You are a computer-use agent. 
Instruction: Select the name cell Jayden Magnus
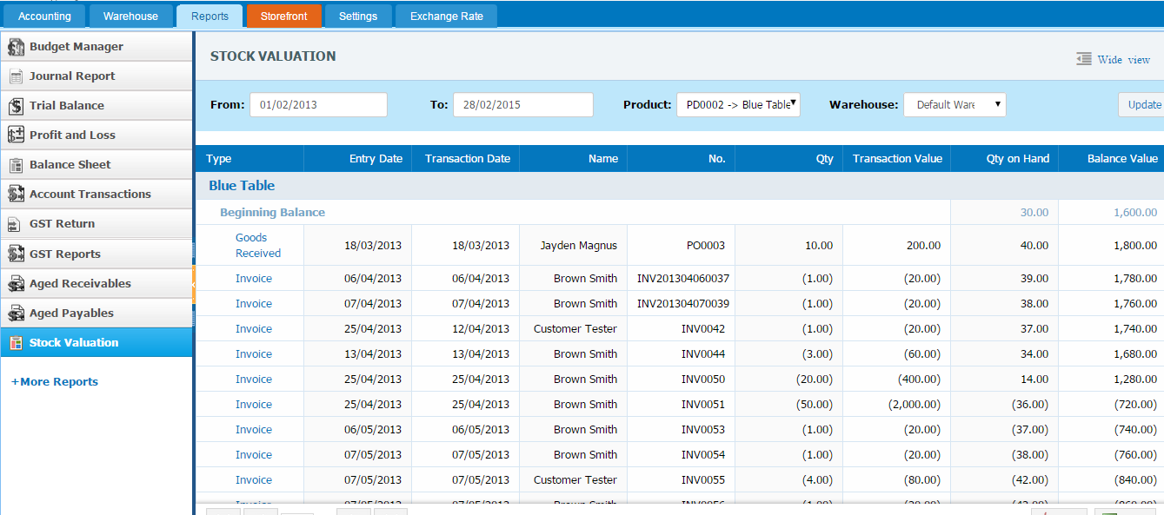click(x=578, y=246)
